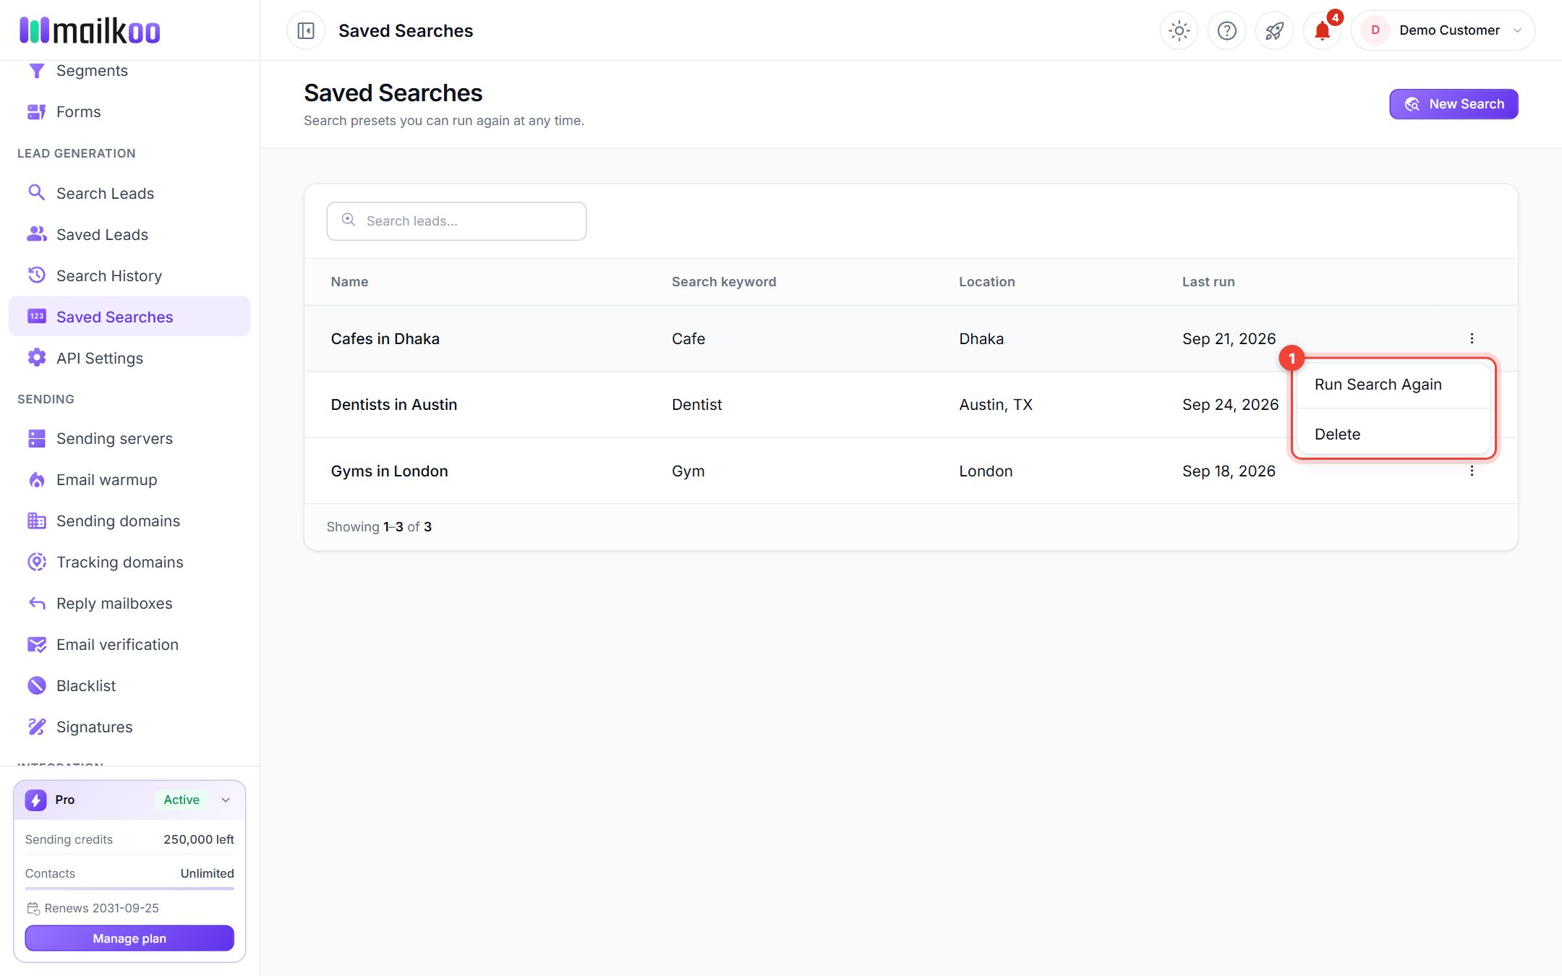This screenshot has width=1562, height=976.
Task: Click the Manage plan button
Action: (x=129, y=938)
